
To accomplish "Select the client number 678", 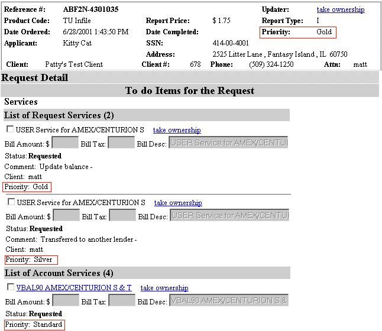I will click(x=195, y=64).
